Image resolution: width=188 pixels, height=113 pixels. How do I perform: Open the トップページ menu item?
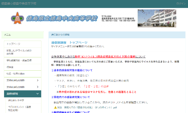[23, 44]
